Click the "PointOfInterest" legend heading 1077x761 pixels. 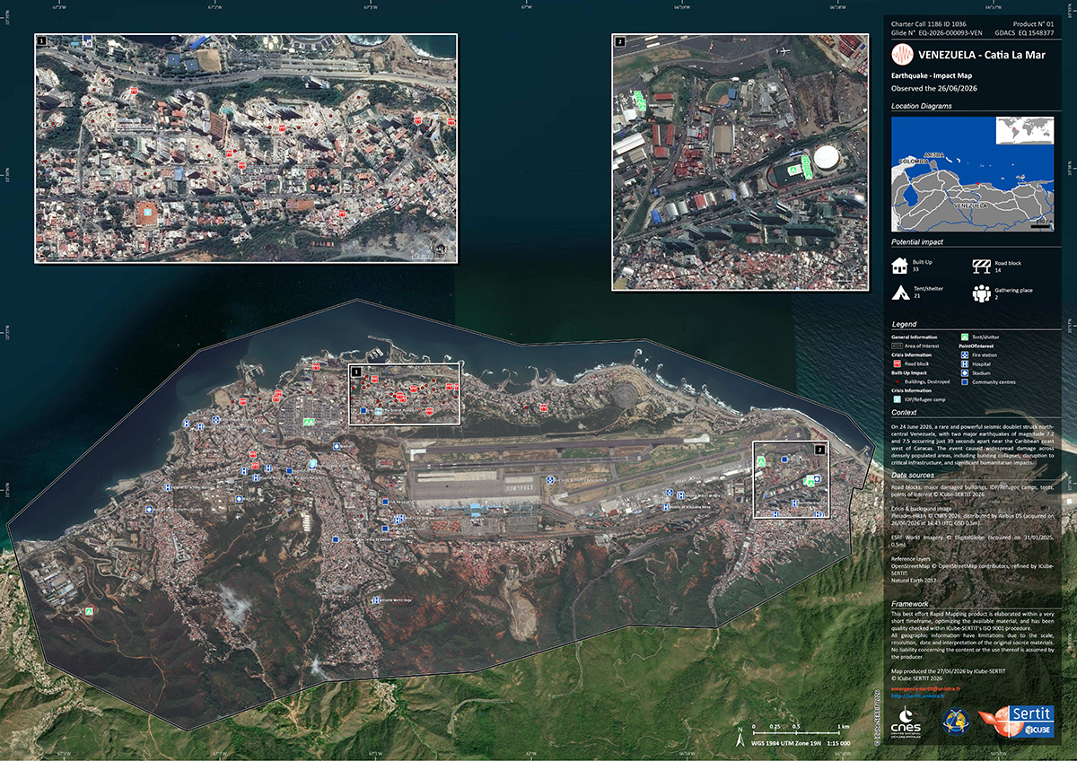(x=976, y=346)
